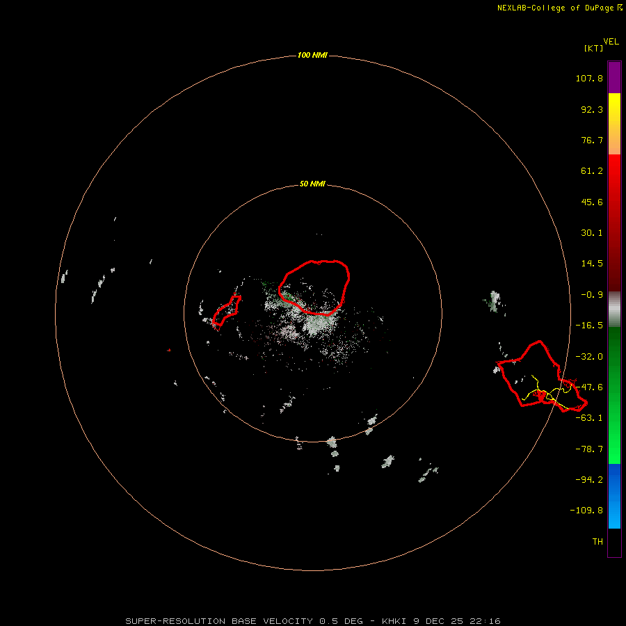Click the -32.0 legend value
This screenshot has height=626, width=626.
coord(589,357)
